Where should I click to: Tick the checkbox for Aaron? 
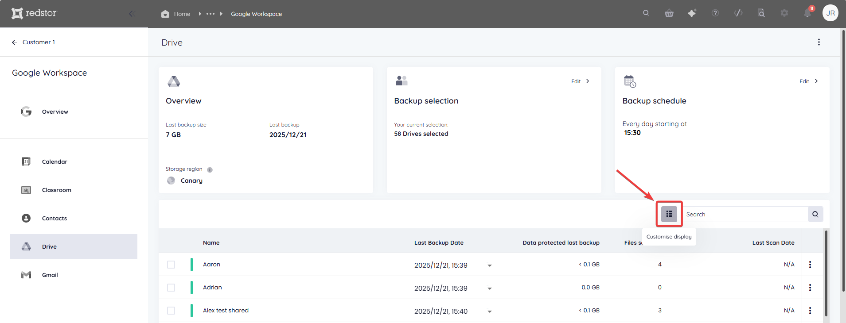(x=171, y=265)
